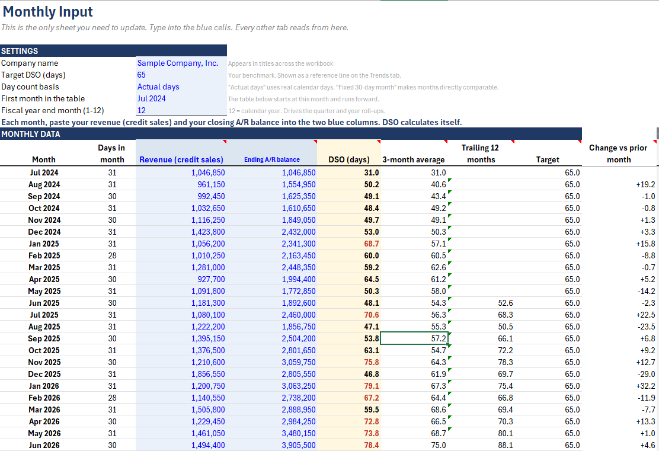Screen dimensions: 659x451
Task: Select the First month cell Jul 2024
Action: point(181,98)
